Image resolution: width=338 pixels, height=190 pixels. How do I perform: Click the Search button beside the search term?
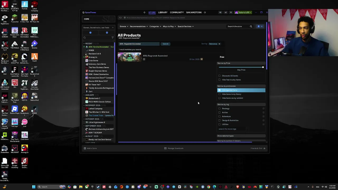[x=166, y=44]
